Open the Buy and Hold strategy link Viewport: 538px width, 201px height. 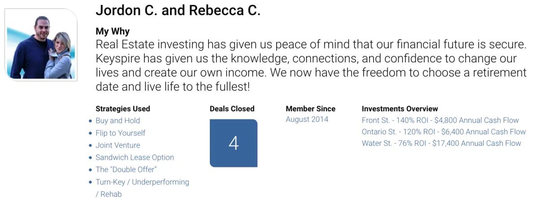(117, 121)
